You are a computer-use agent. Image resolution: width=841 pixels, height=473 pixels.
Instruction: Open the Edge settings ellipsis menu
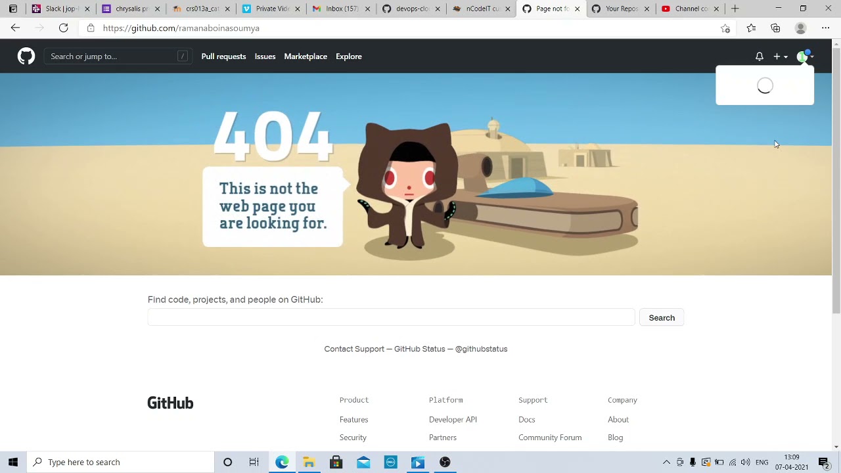pyautogui.click(x=825, y=28)
